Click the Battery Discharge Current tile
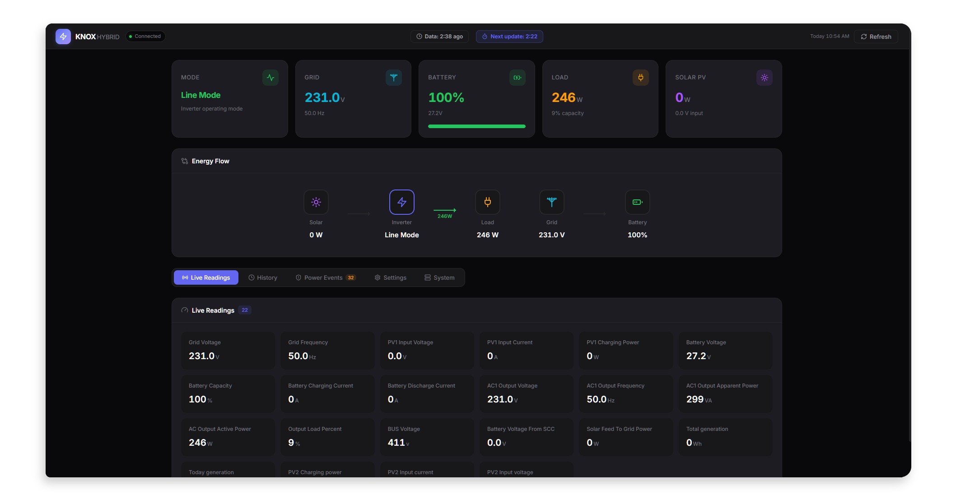The width and height of the screenshot is (956, 499). (427, 394)
